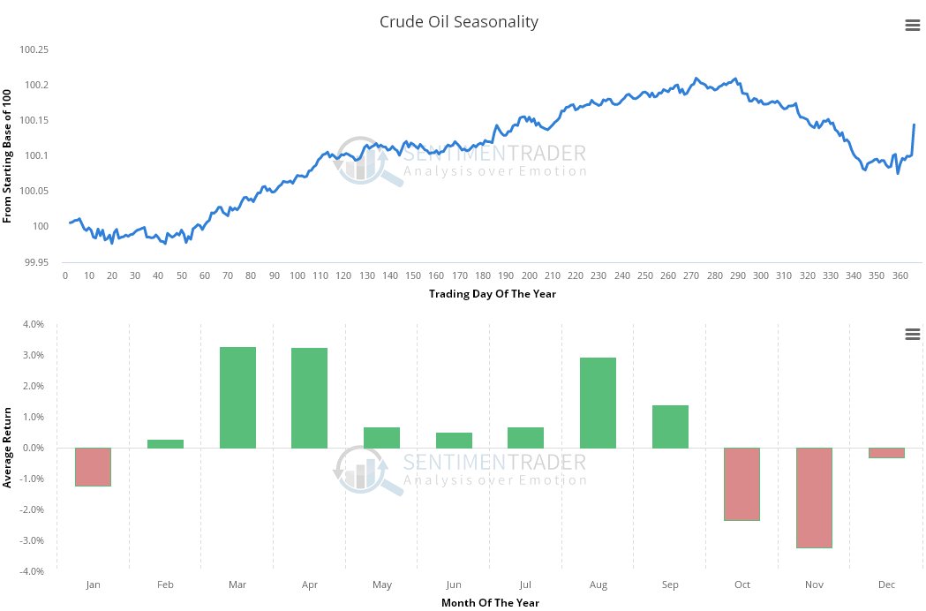This screenshot has width=926, height=611.
Task: Click the September average return bar
Action: coord(670,426)
